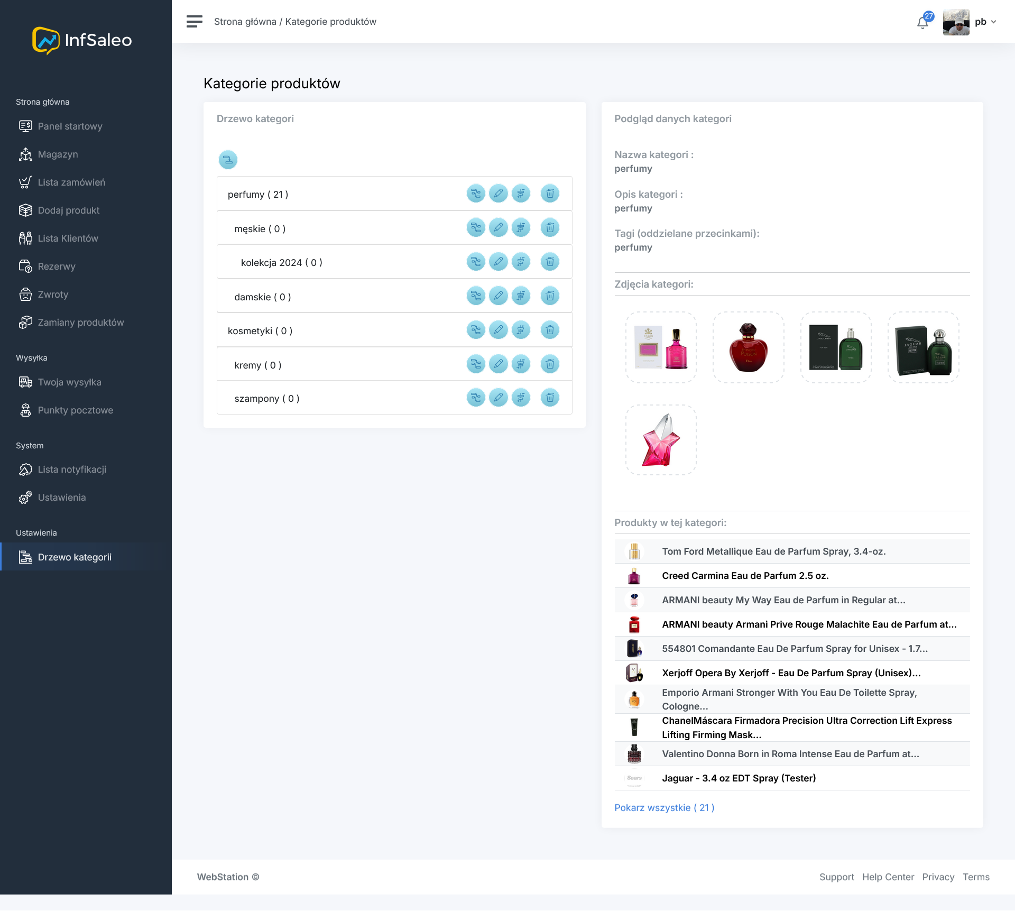1015x911 pixels.
Task: Click the subcategory tree icon for damskie
Action: click(476, 296)
